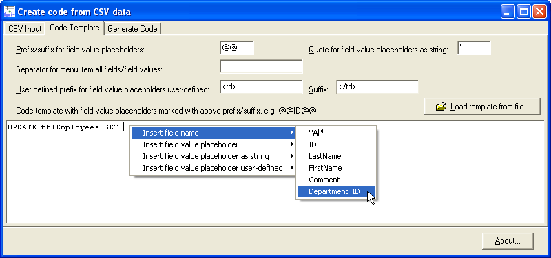Expand submenu arrow of Insert field name

click(291, 133)
